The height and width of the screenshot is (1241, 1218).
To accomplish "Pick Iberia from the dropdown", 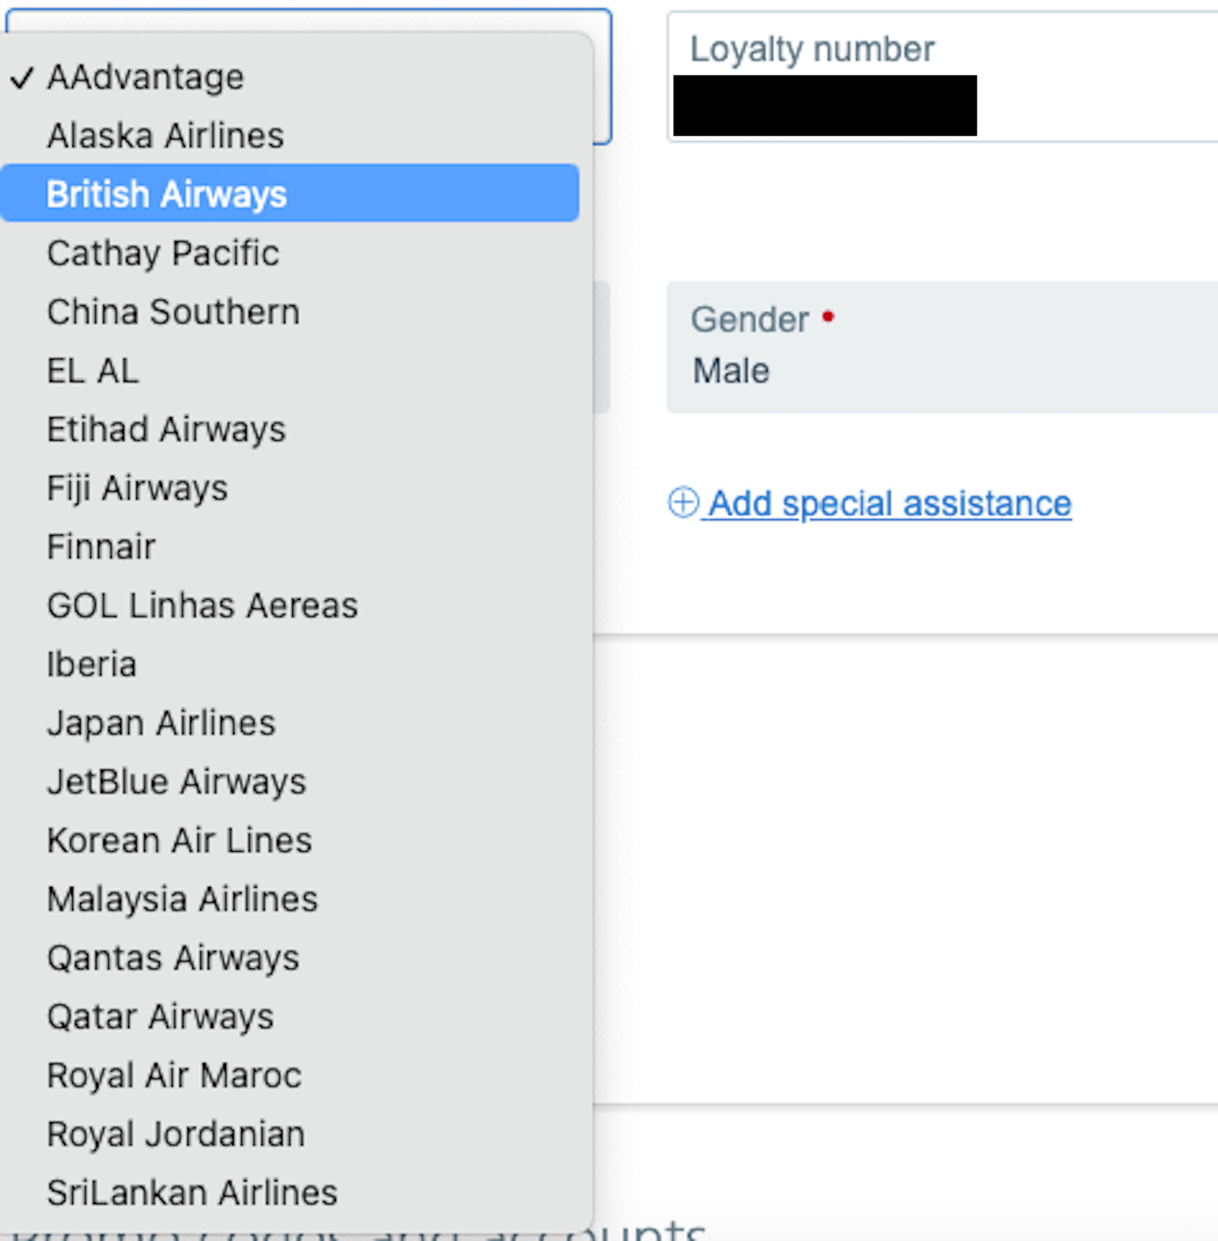I will click(x=91, y=664).
